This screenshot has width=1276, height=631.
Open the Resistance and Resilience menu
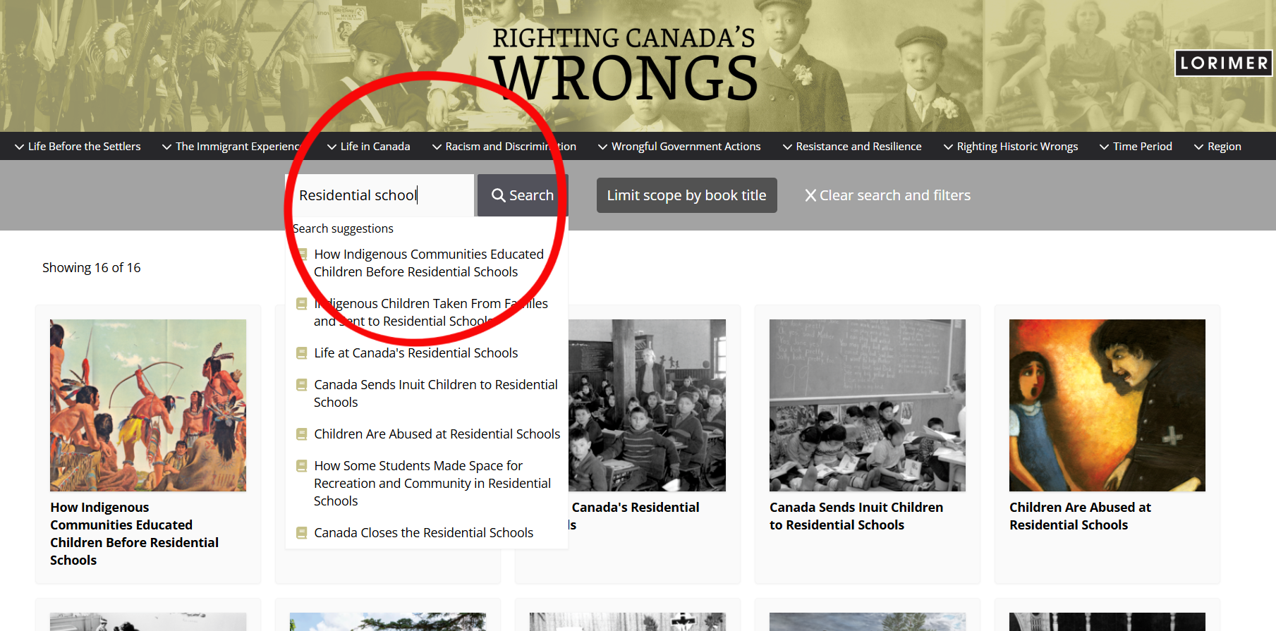[852, 146]
